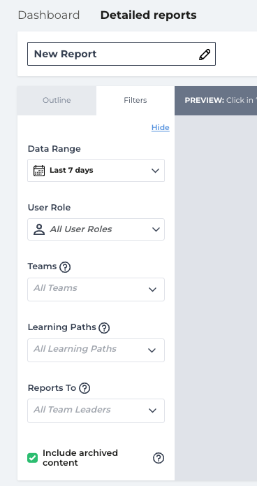The width and height of the screenshot is (257, 486).
Task: Open the All Teams dropdown
Action: pyautogui.click(x=96, y=290)
